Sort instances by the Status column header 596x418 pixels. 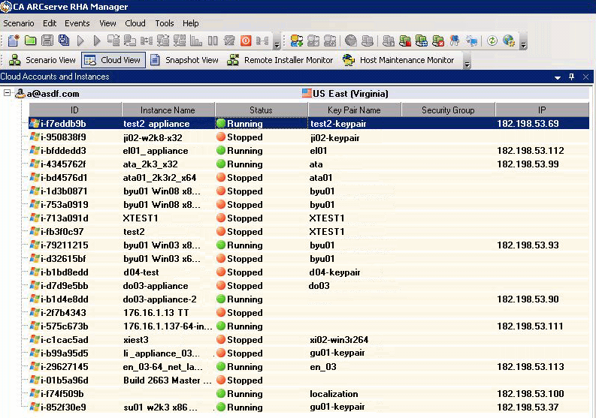(261, 110)
